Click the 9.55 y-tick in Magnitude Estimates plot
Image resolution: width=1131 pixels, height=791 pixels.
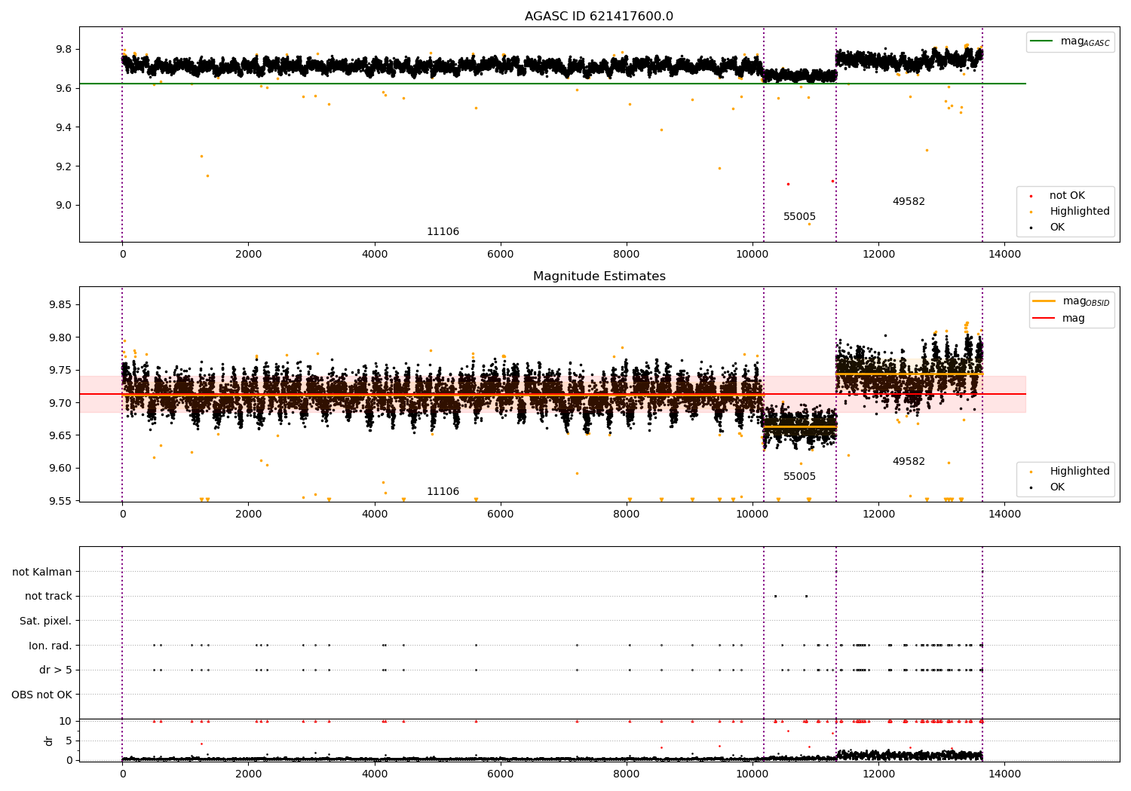[x=60, y=501]
